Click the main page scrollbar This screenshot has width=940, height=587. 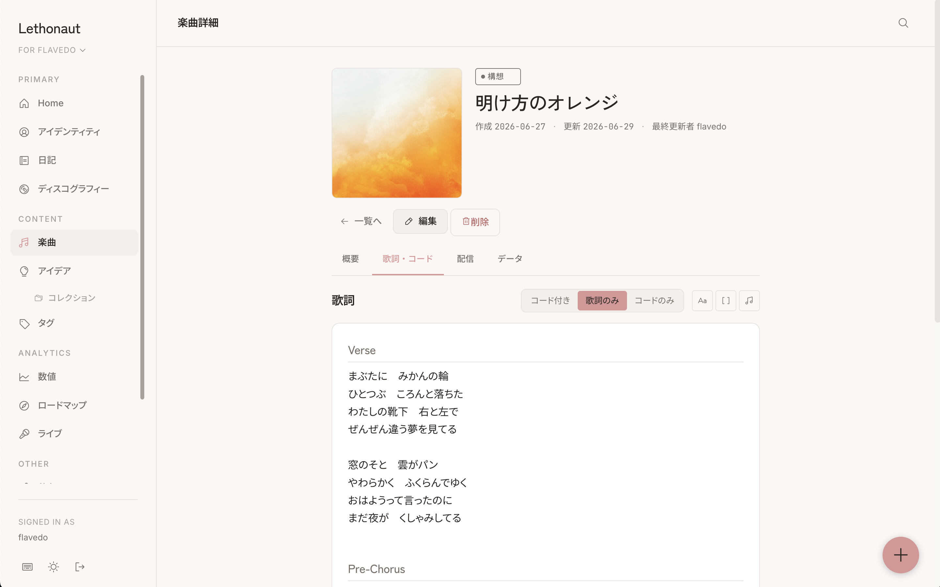coord(937,161)
